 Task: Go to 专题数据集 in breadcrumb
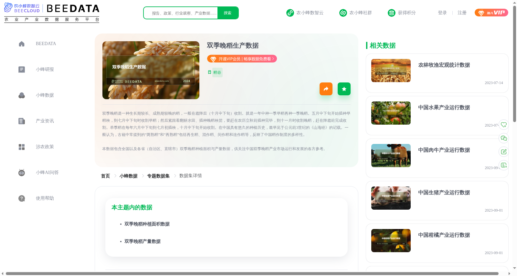point(158,176)
